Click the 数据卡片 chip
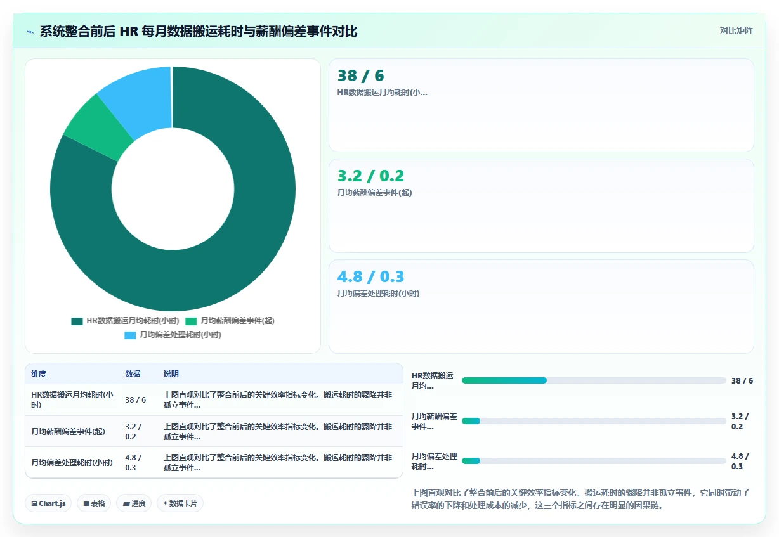 180,503
